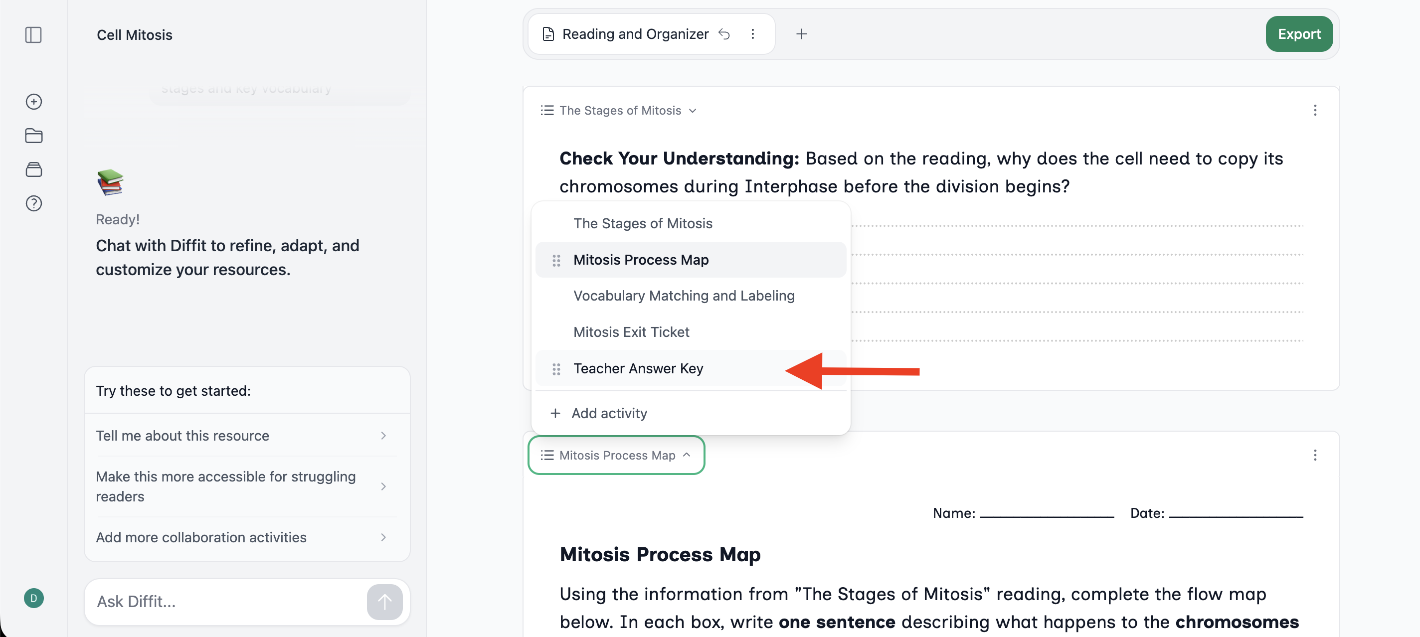
Task: Add a new tab with plus icon
Action: coord(802,34)
